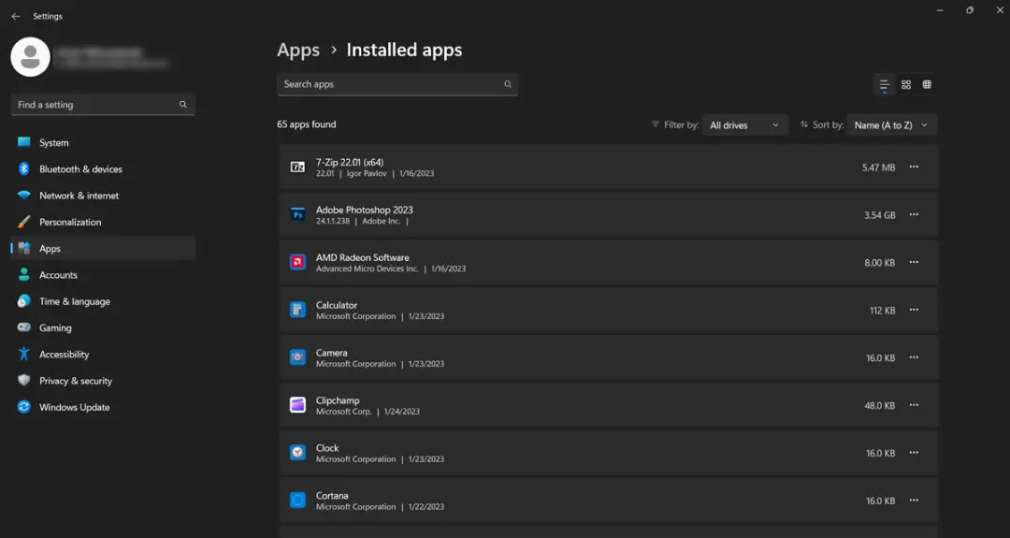Click the 5.47 MB size value
This screenshot has height=538, width=1010.
(878, 167)
